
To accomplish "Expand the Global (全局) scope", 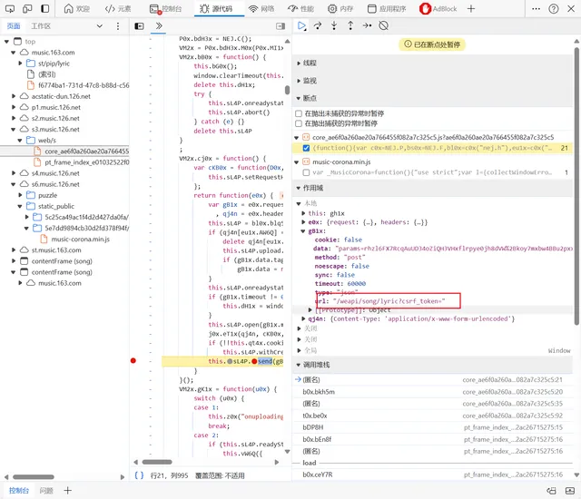I will pos(299,350).
